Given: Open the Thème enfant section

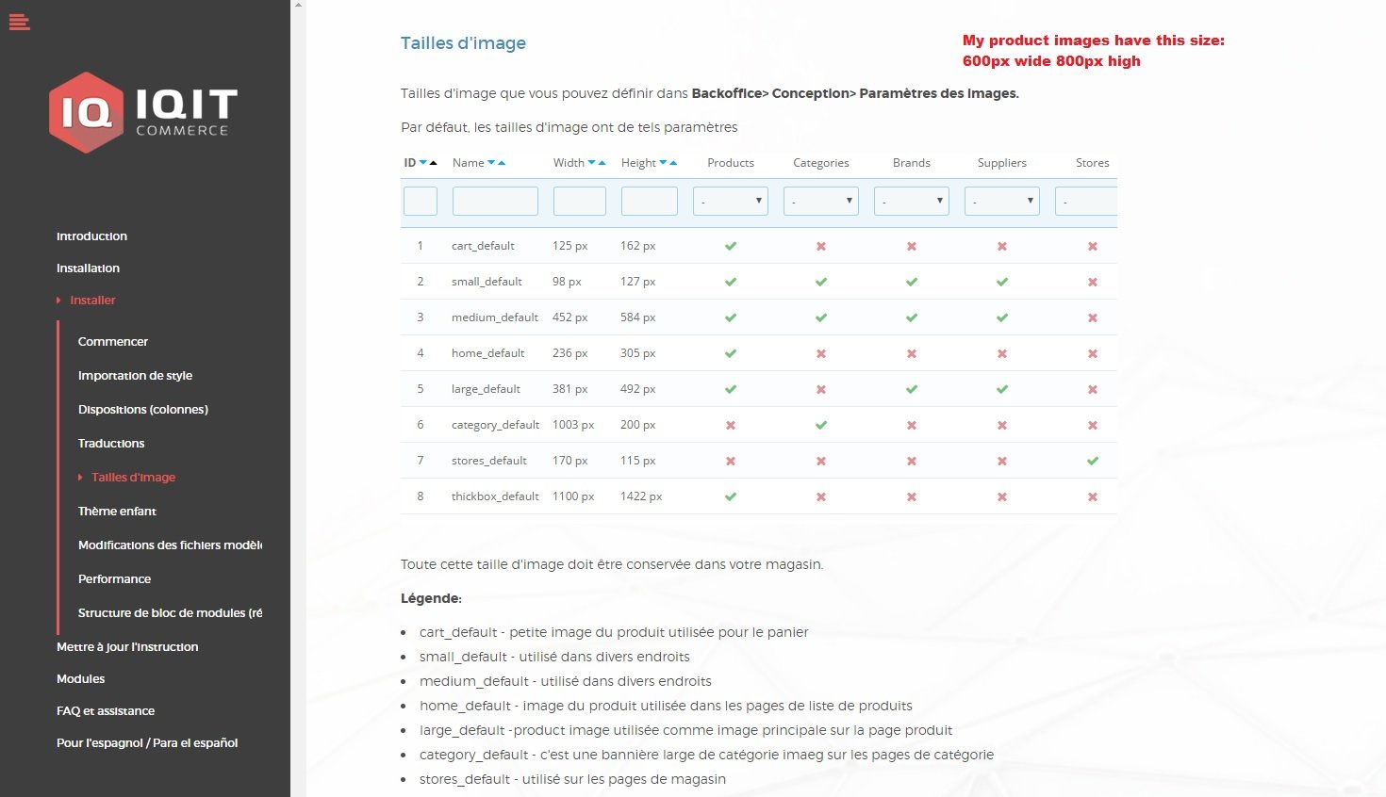Looking at the screenshot, I should 117,512.
